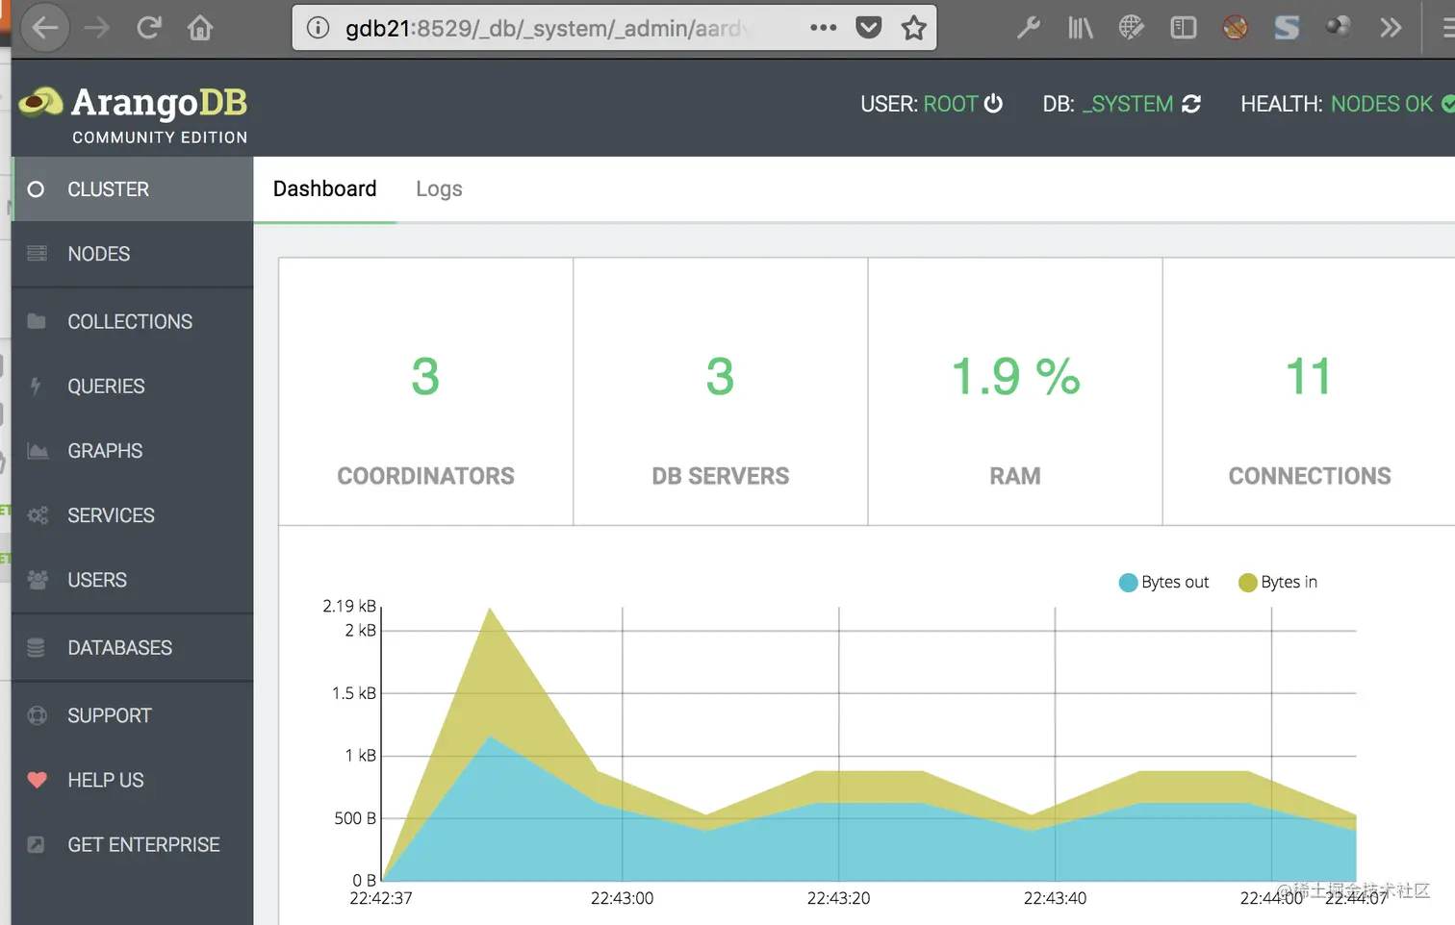Click the 22:42:37 time axis label
Viewport: 1455px width, 925px height.
(381, 898)
